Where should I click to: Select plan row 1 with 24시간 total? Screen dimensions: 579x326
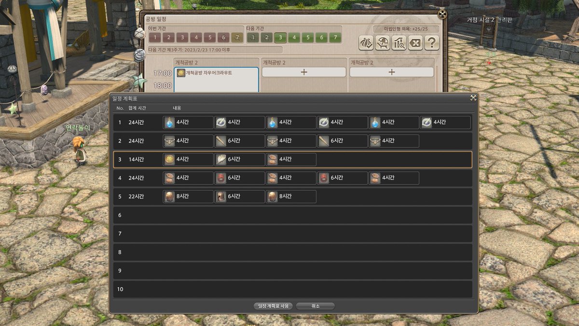coord(292,122)
